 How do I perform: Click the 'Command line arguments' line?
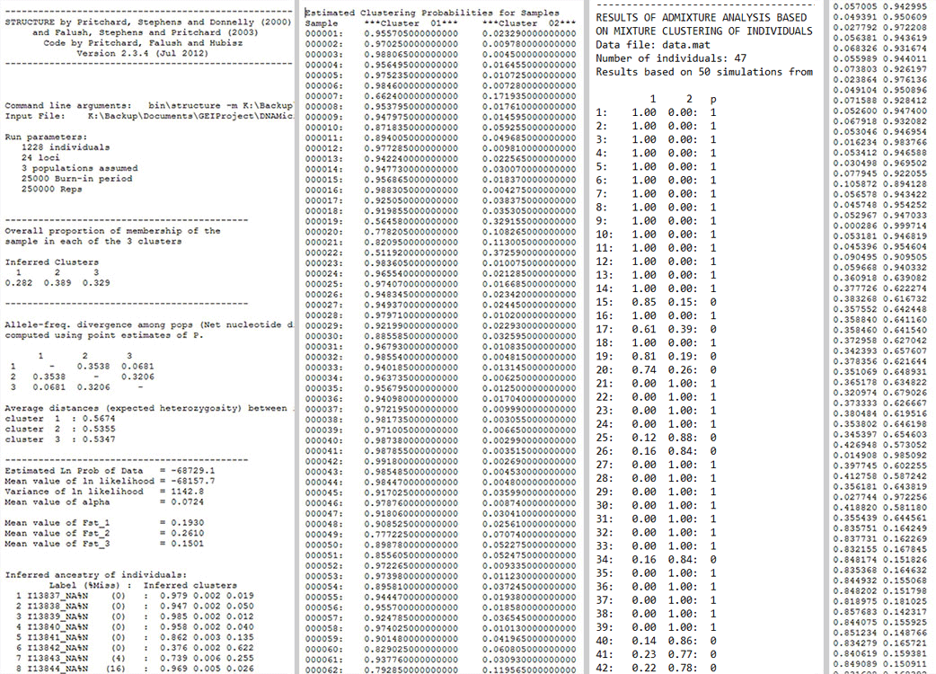[148, 107]
